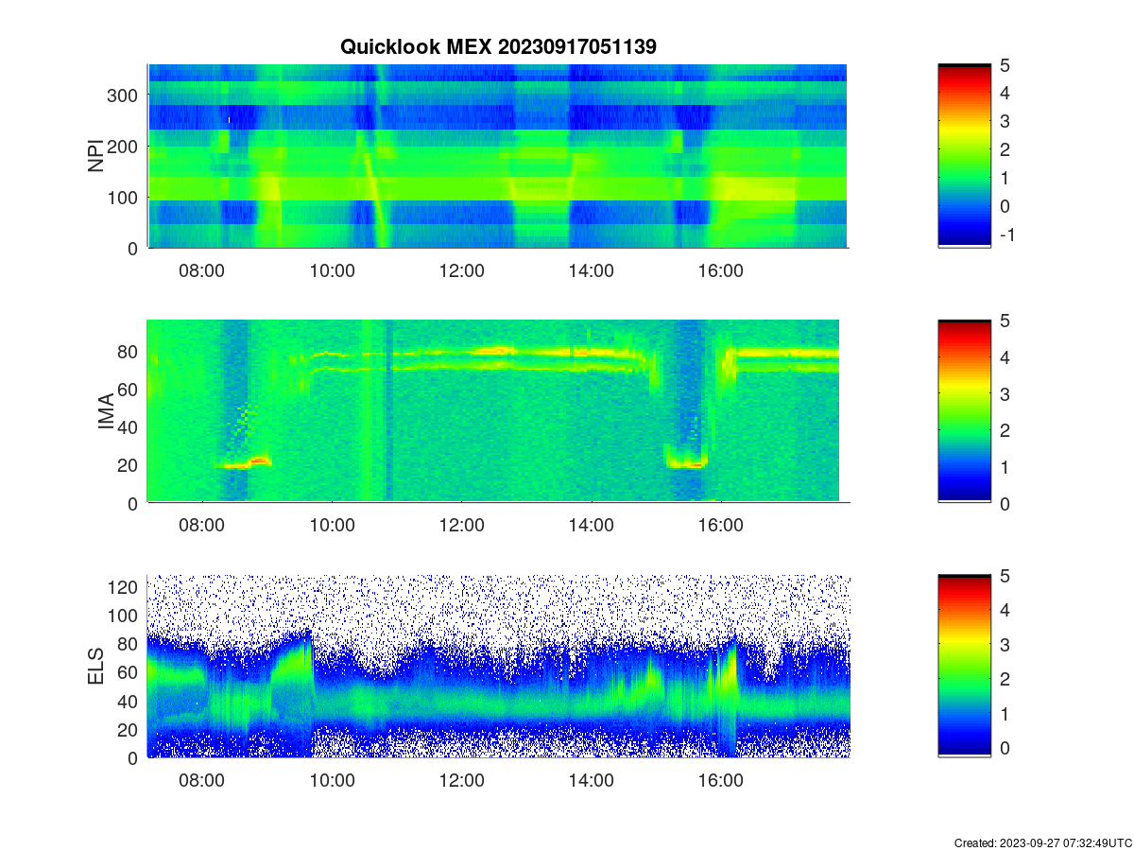Select the ELS spectrogram plot area
Image resolution: width=1134 pixels, height=851 pixels.
coord(498,666)
